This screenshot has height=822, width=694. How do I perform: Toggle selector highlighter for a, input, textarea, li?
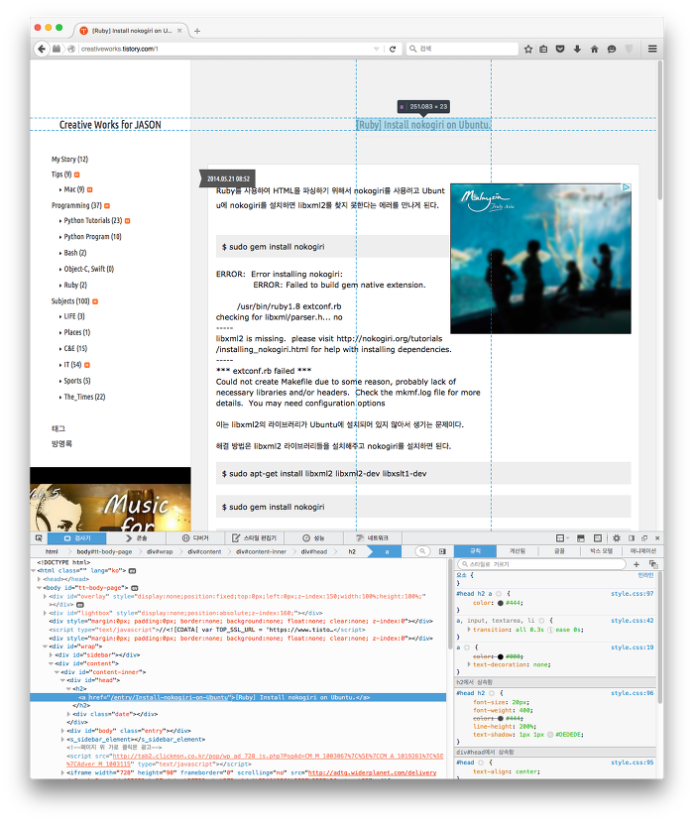pos(541,621)
